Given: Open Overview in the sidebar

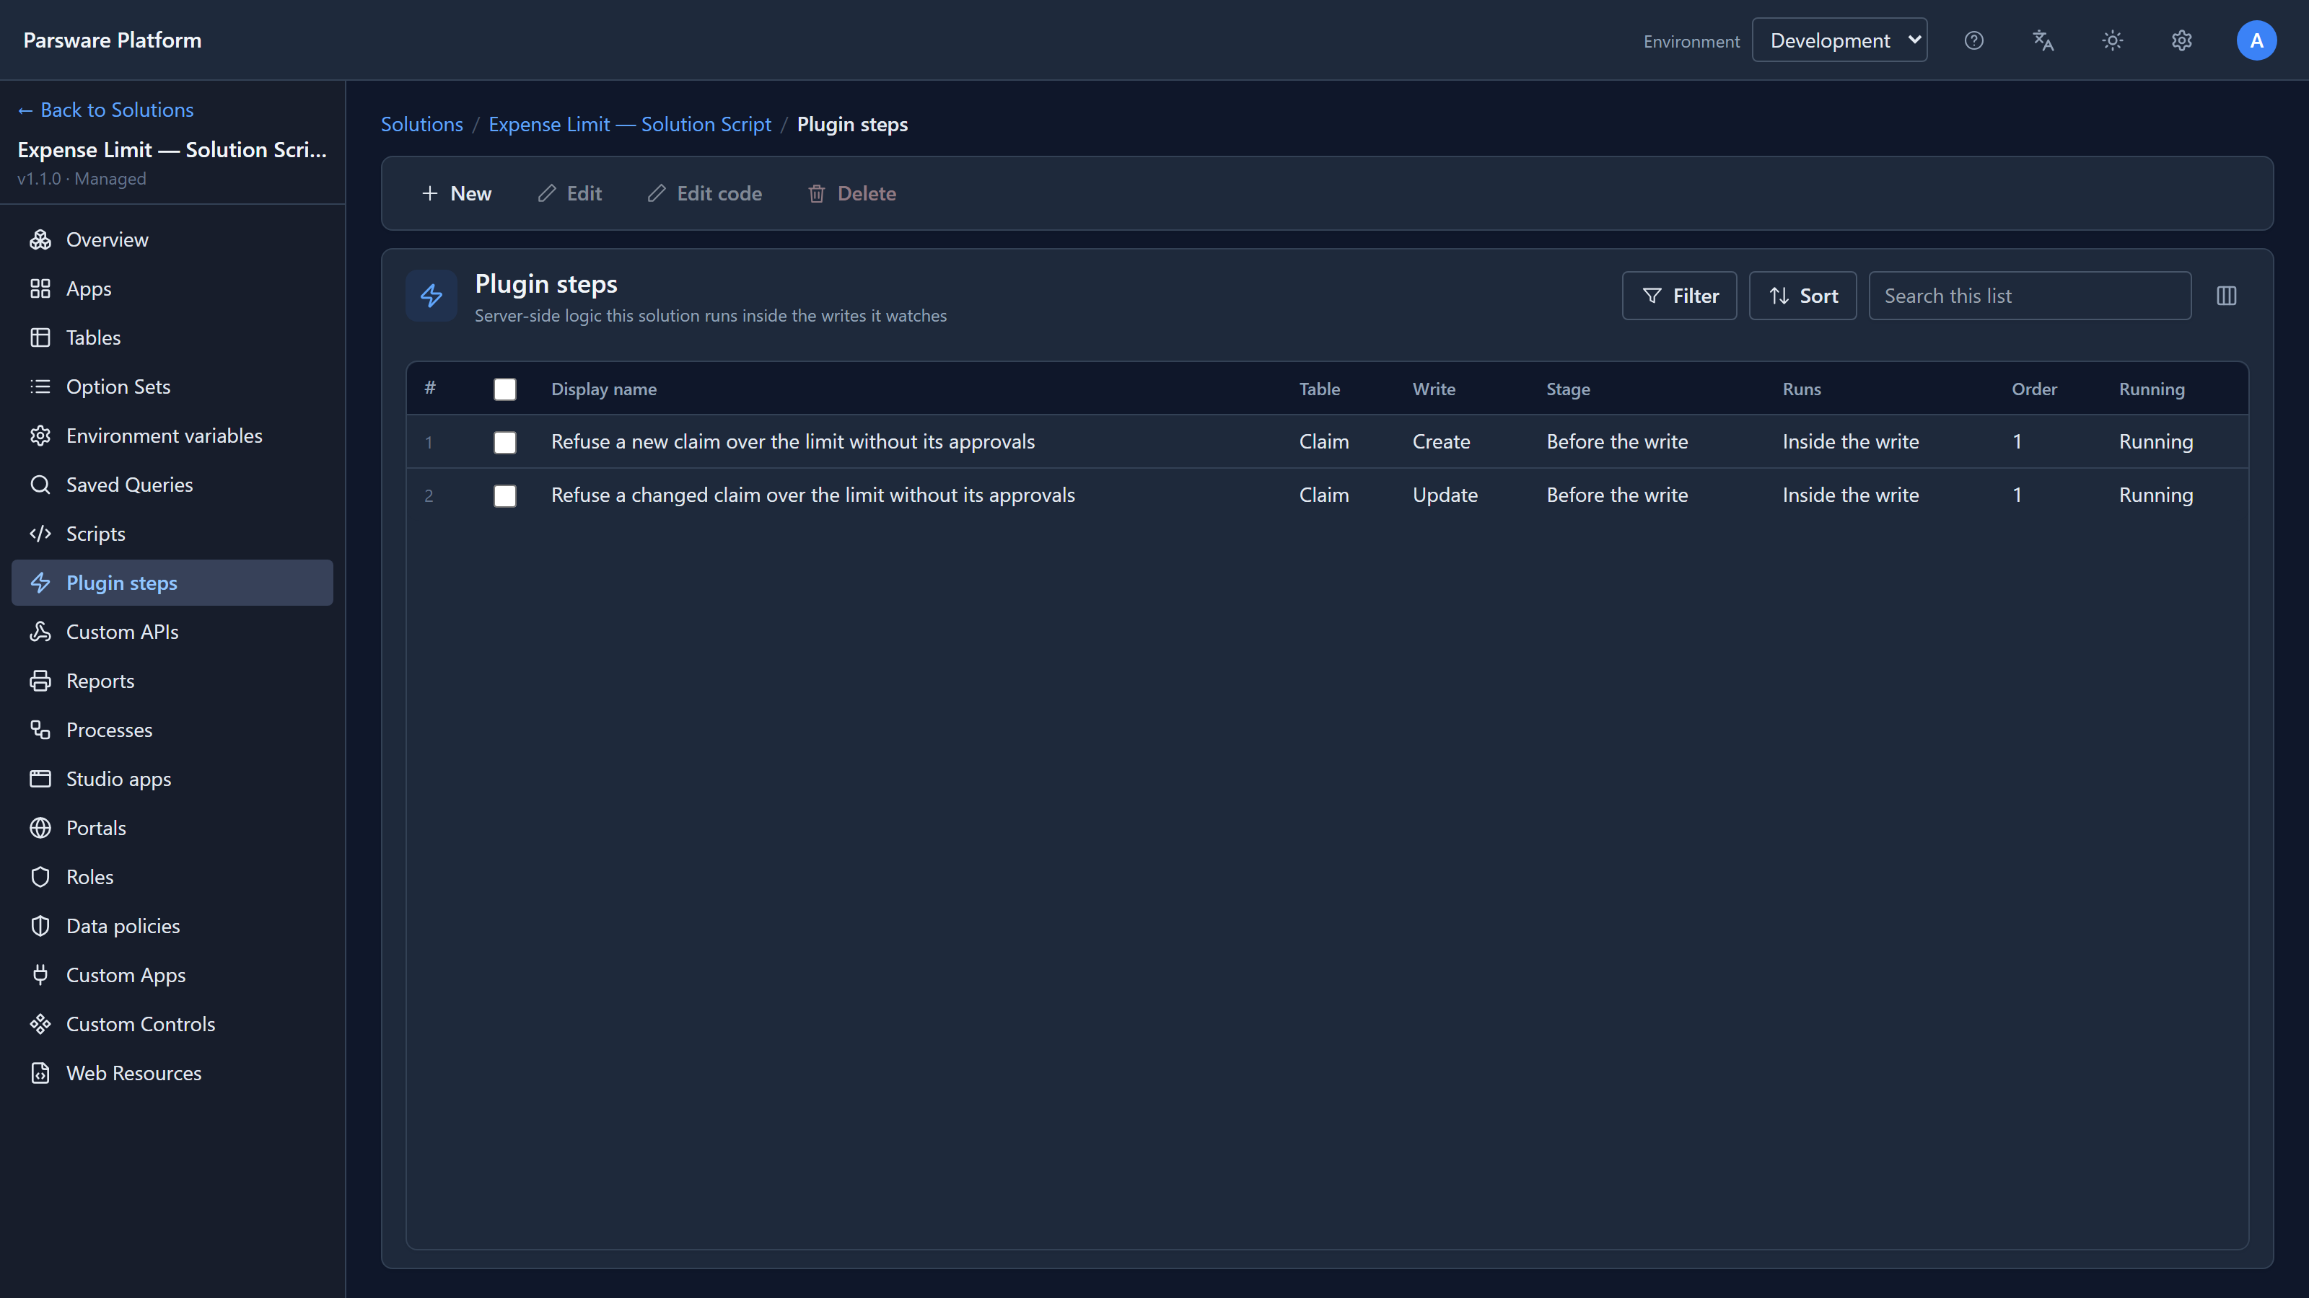Looking at the screenshot, I should point(172,239).
